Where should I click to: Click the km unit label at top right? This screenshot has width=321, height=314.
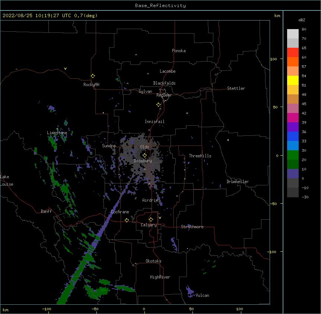(277, 16)
